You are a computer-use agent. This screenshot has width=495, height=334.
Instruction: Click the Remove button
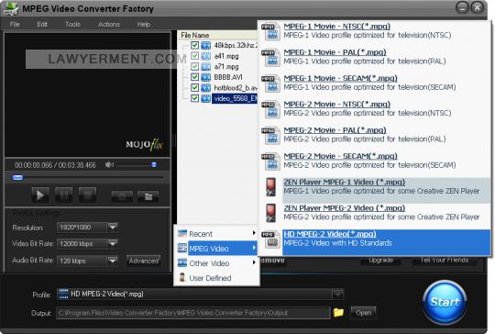pyautogui.click(x=273, y=261)
